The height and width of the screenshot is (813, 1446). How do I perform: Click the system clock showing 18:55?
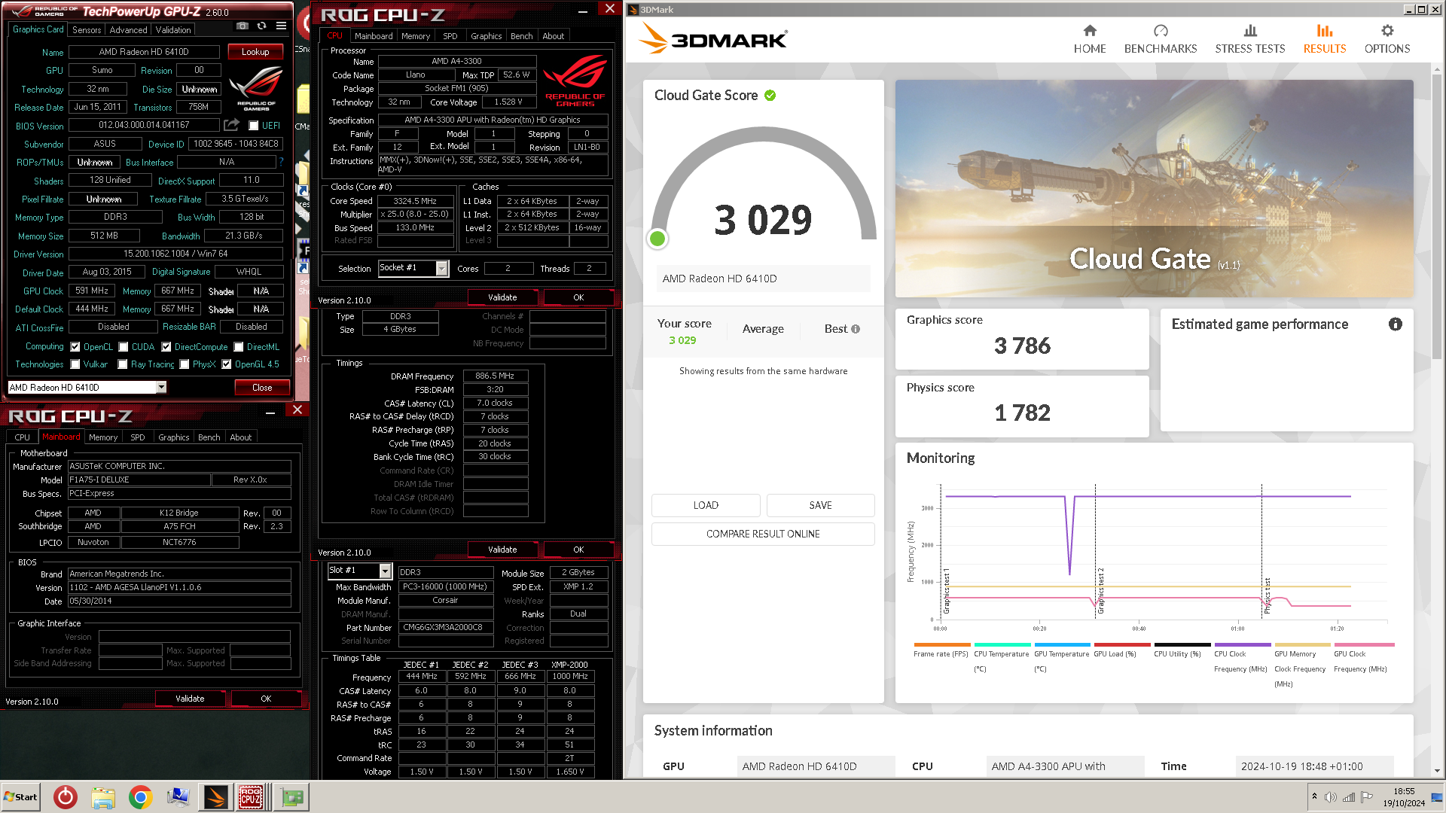[x=1404, y=792]
